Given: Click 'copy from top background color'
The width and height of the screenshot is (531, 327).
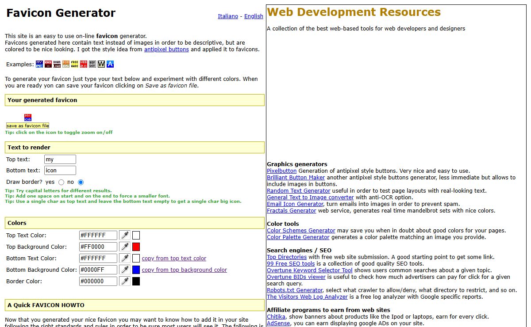Looking at the screenshot, I should [x=185, y=270].
